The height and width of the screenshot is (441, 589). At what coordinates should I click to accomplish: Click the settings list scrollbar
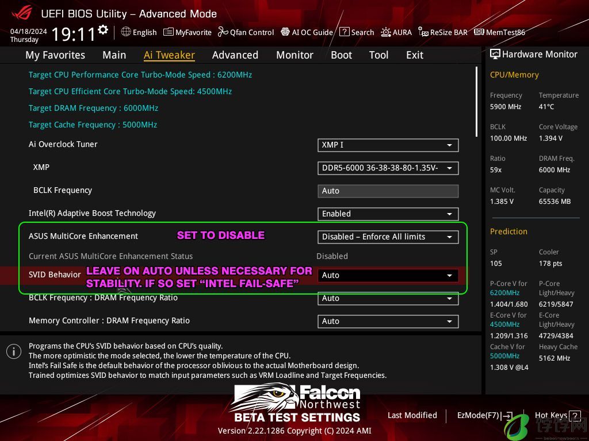click(476, 102)
